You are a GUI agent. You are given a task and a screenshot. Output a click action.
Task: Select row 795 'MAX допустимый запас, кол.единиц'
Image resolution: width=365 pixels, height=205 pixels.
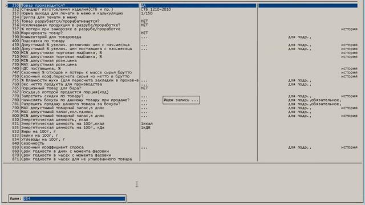click(182, 112)
